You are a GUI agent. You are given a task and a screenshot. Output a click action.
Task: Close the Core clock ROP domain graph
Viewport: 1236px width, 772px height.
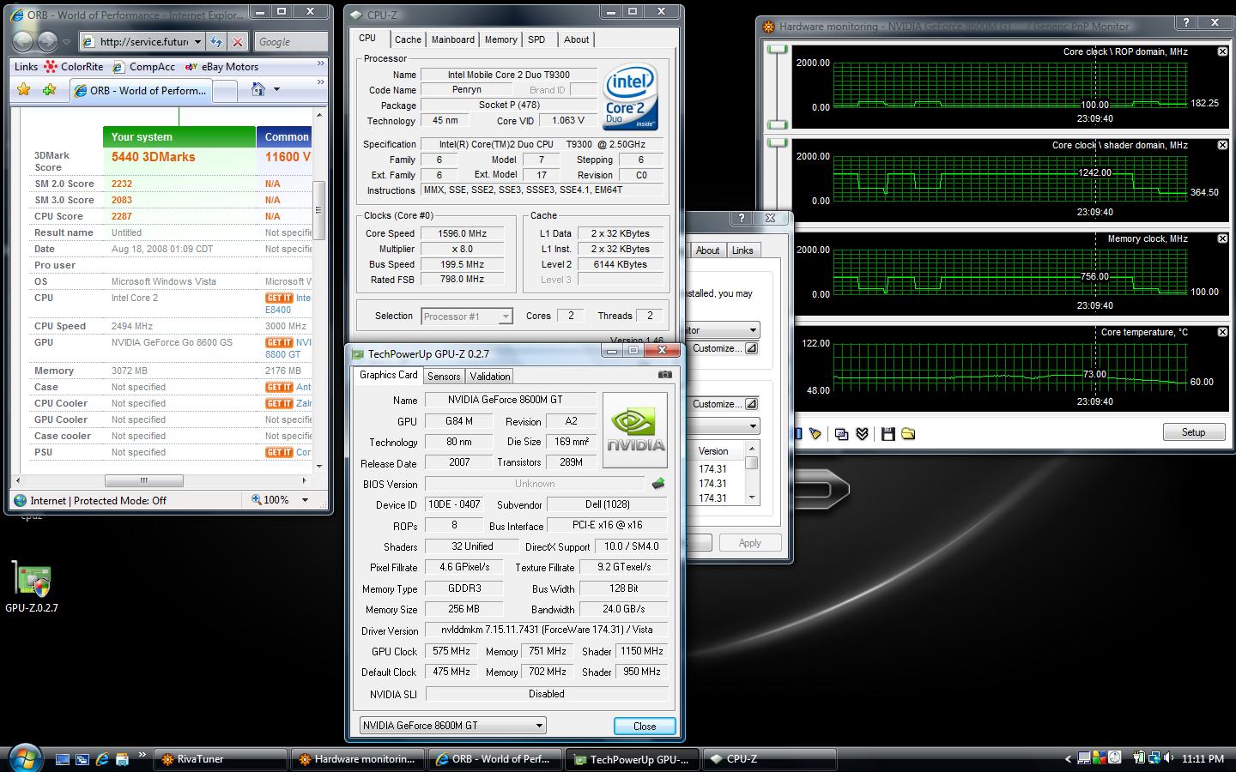coord(1222,51)
